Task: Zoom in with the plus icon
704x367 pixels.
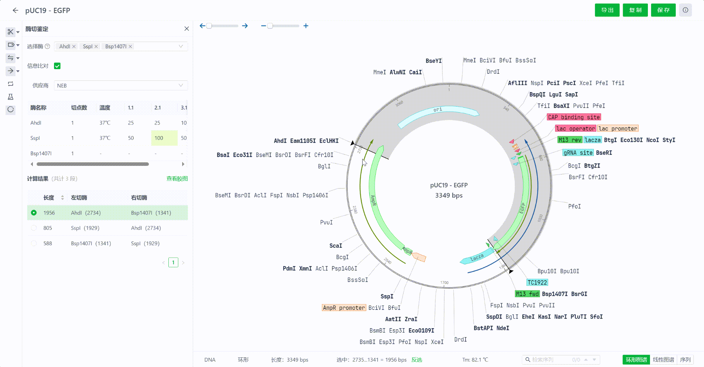Action: pos(306,26)
